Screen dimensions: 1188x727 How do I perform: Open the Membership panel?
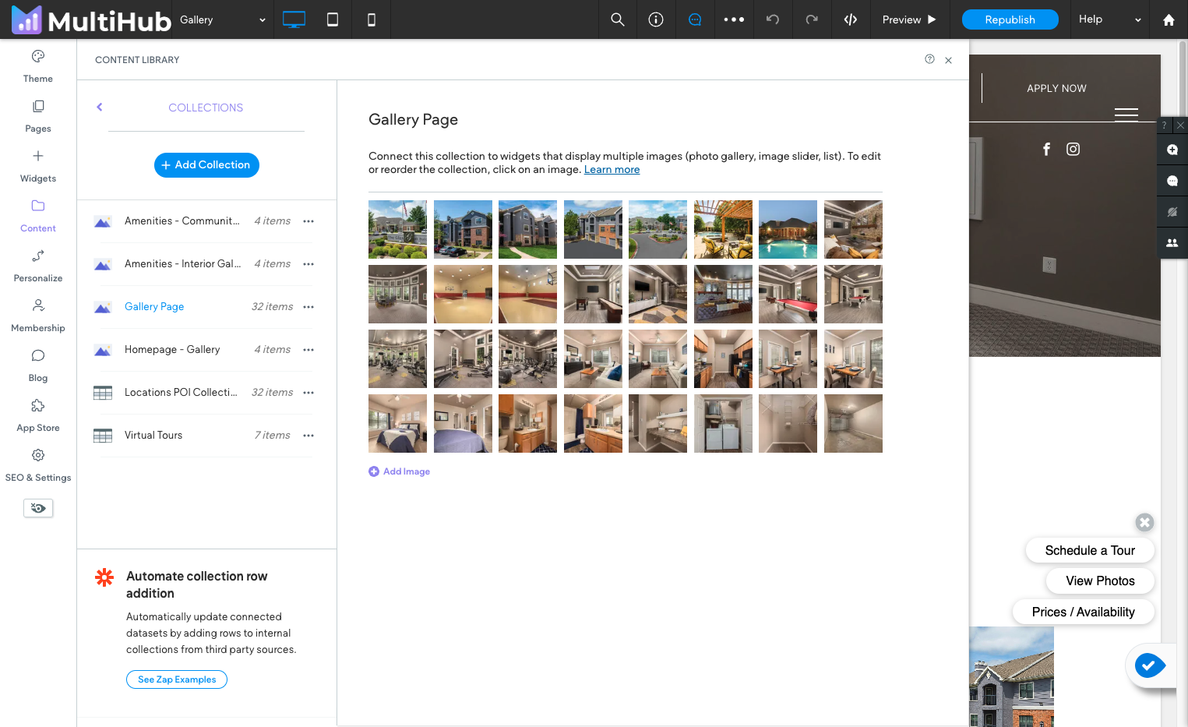tap(38, 316)
